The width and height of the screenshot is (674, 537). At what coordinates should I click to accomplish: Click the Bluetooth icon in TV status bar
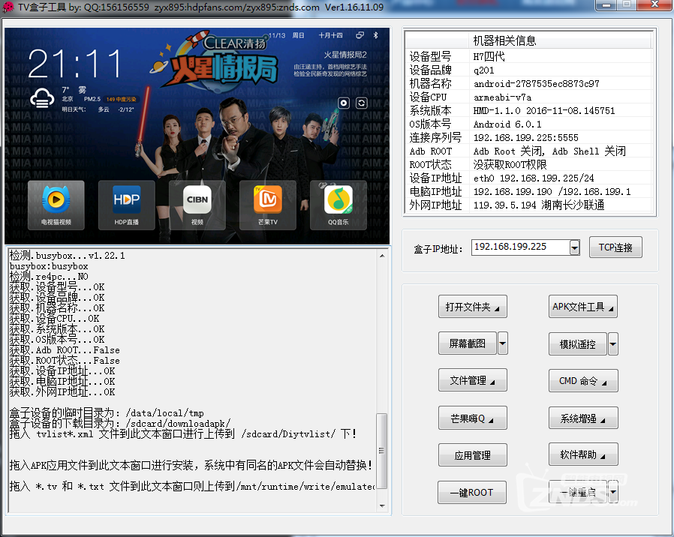click(x=375, y=35)
